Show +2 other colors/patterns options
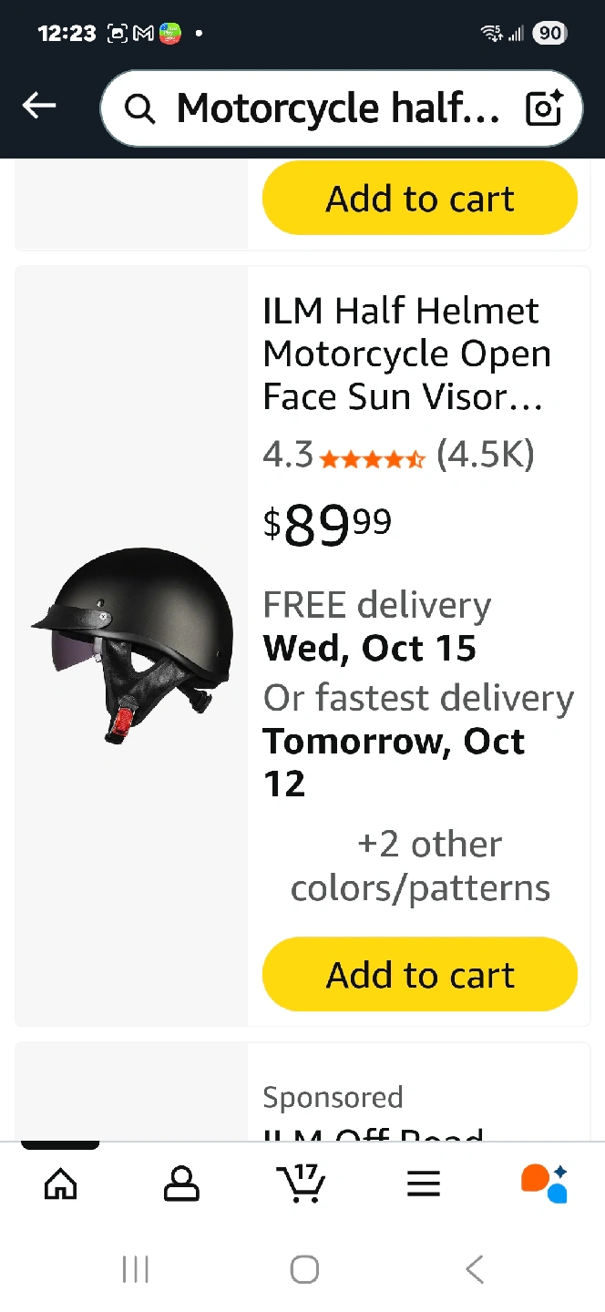The width and height of the screenshot is (605, 1312). [x=420, y=866]
